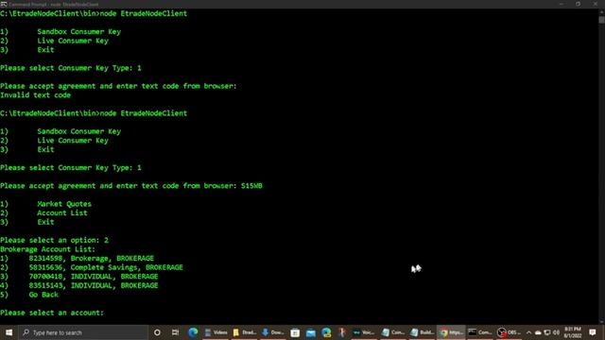Switch to the Build... taskbar window
Screen dimensions: 605x340
(422, 332)
